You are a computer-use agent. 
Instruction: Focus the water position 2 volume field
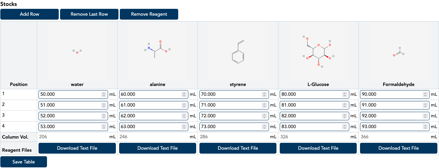tap(69, 105)
